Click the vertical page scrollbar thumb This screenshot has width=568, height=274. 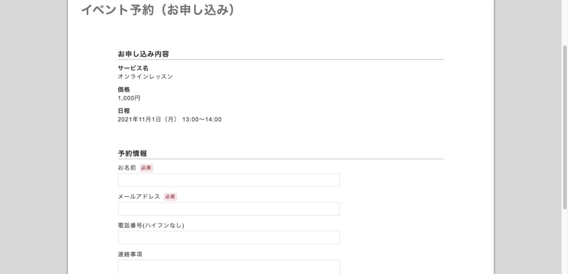point(565,128)
